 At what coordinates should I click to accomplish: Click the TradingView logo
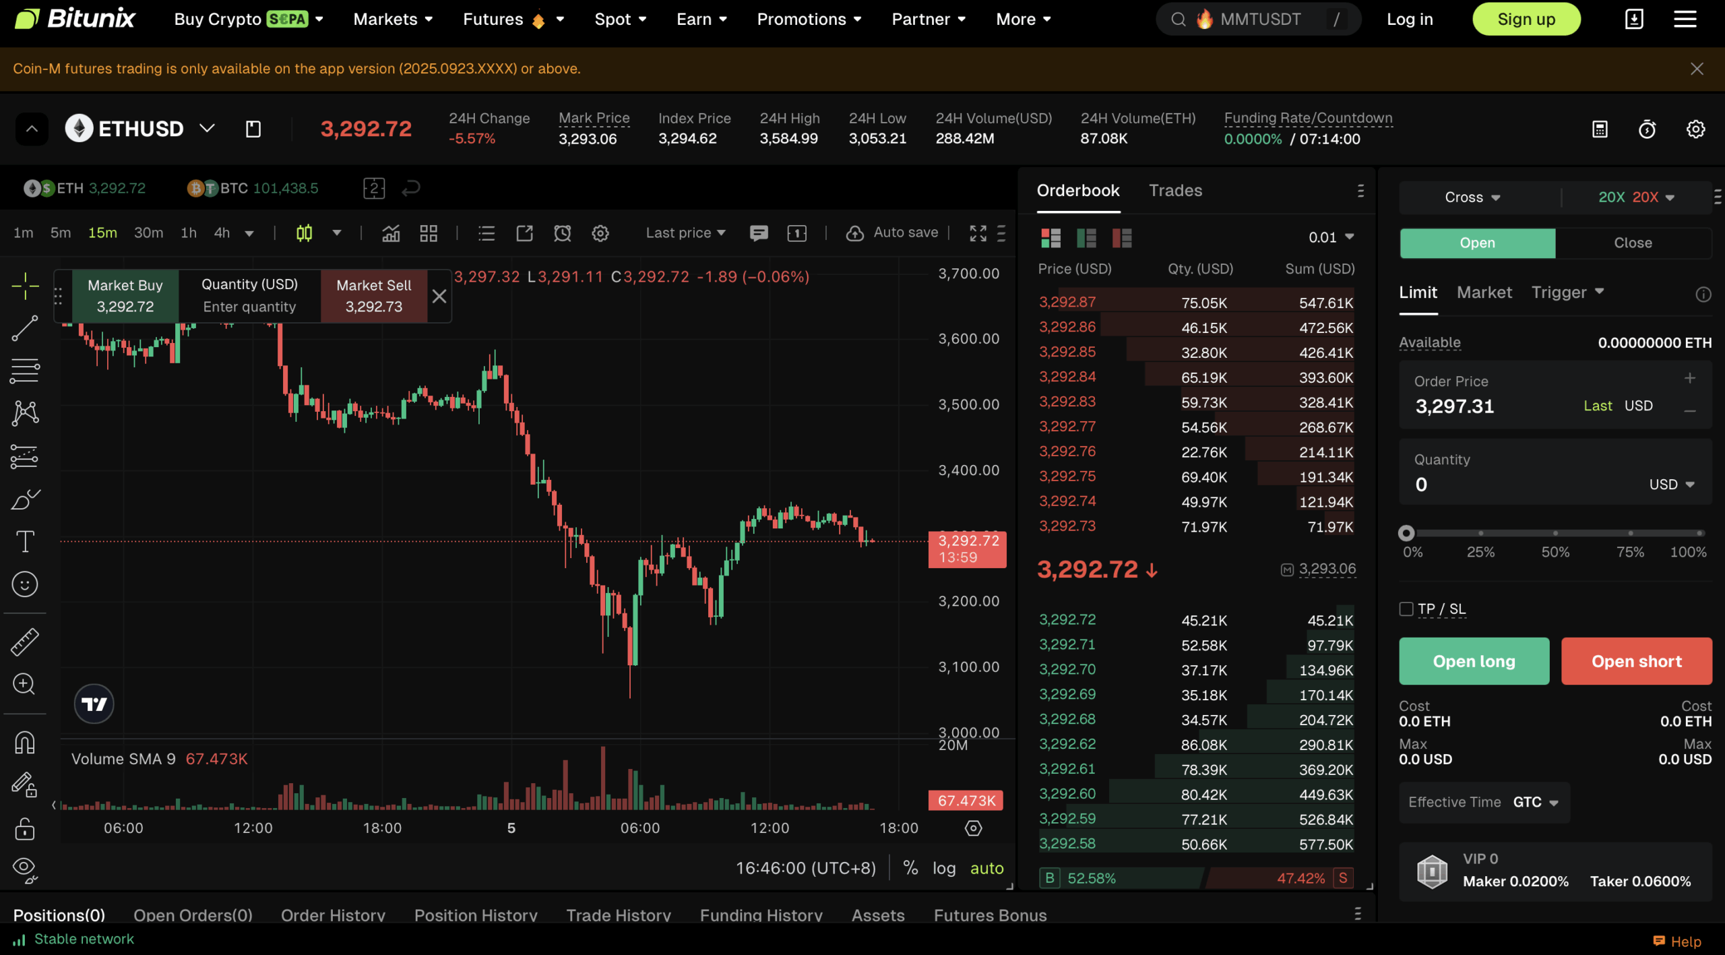(94, 704)
